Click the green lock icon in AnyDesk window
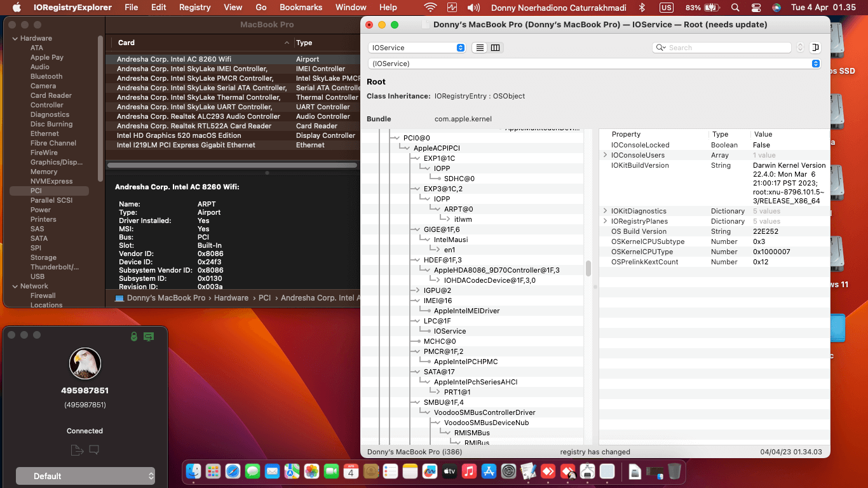 point(134,336)
